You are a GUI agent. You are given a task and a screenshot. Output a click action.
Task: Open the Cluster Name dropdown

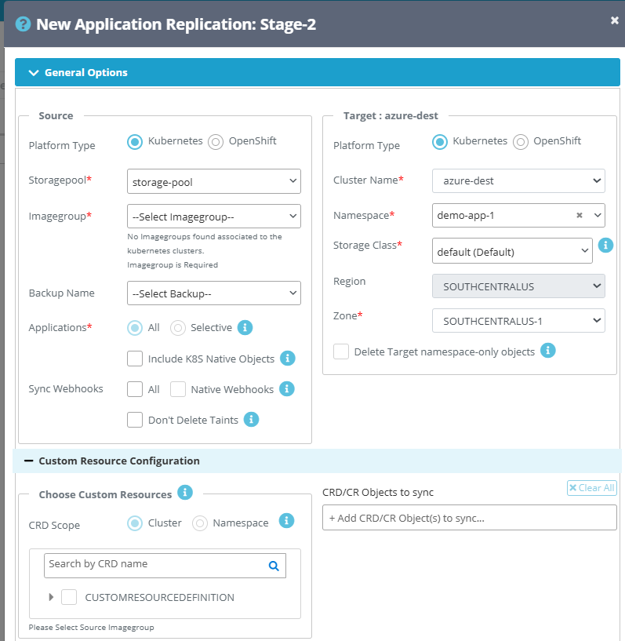518,180
